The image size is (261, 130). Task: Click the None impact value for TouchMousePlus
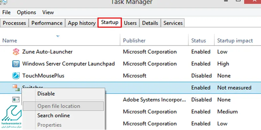pos(224,76)
